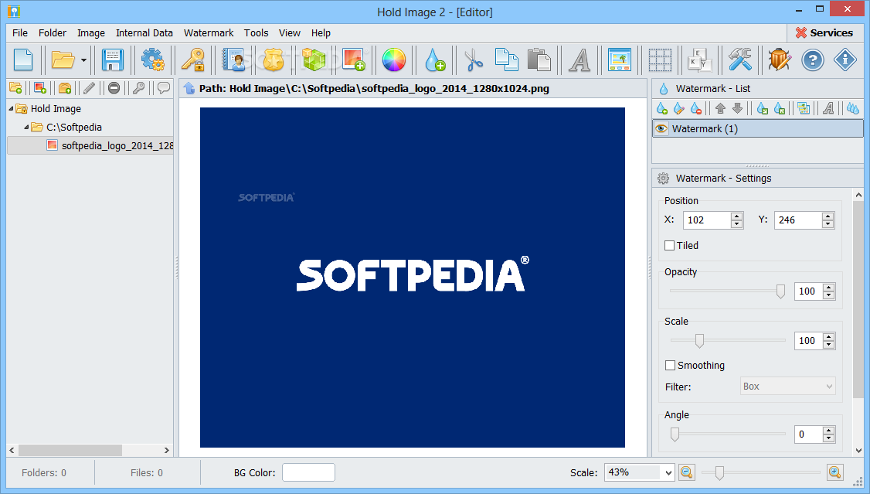The image size is (870, 494).
Task: Increase the X position value
Action: (x=737, y=216)
